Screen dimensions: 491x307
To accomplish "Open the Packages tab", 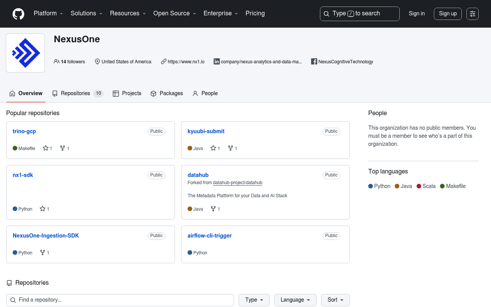I will 166,93.
